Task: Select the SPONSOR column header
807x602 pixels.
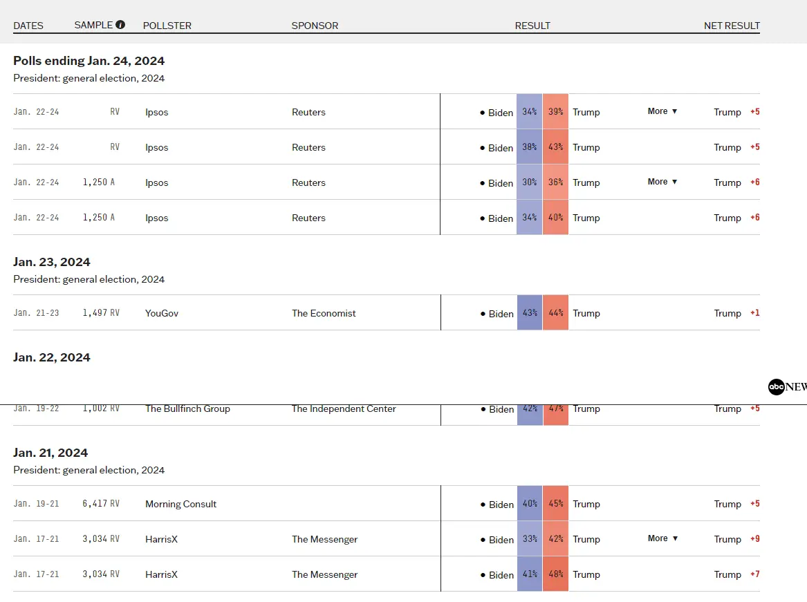Action: click(315, 26)
